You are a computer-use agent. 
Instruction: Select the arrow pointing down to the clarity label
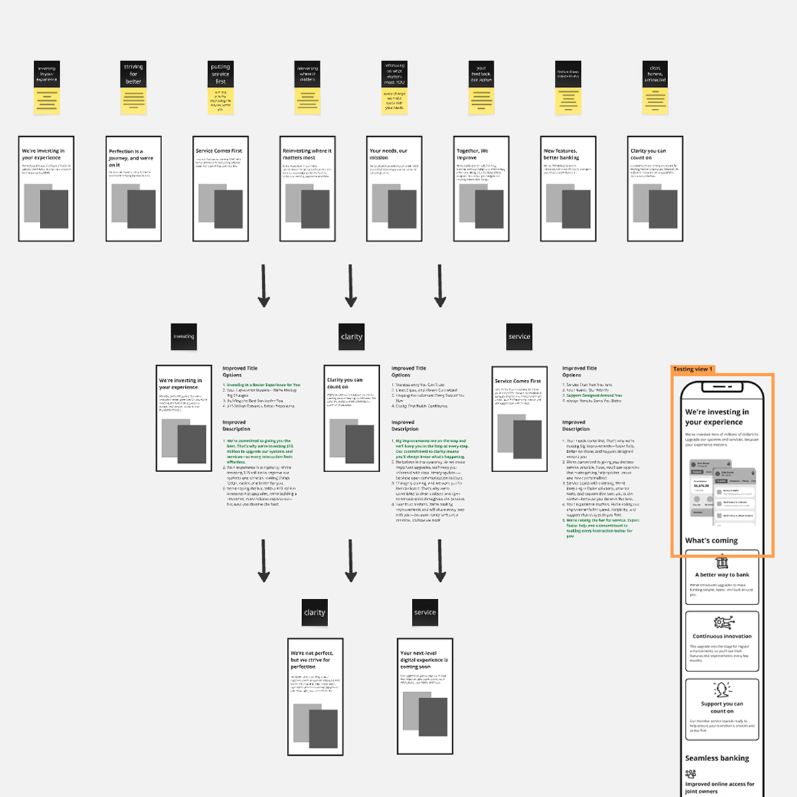351,286
